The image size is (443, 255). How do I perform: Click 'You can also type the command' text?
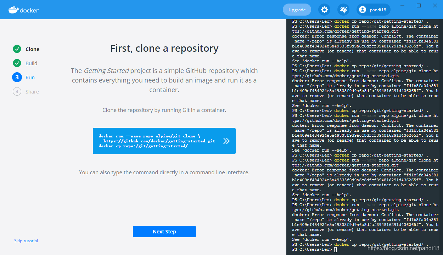(x=164, y=172)
